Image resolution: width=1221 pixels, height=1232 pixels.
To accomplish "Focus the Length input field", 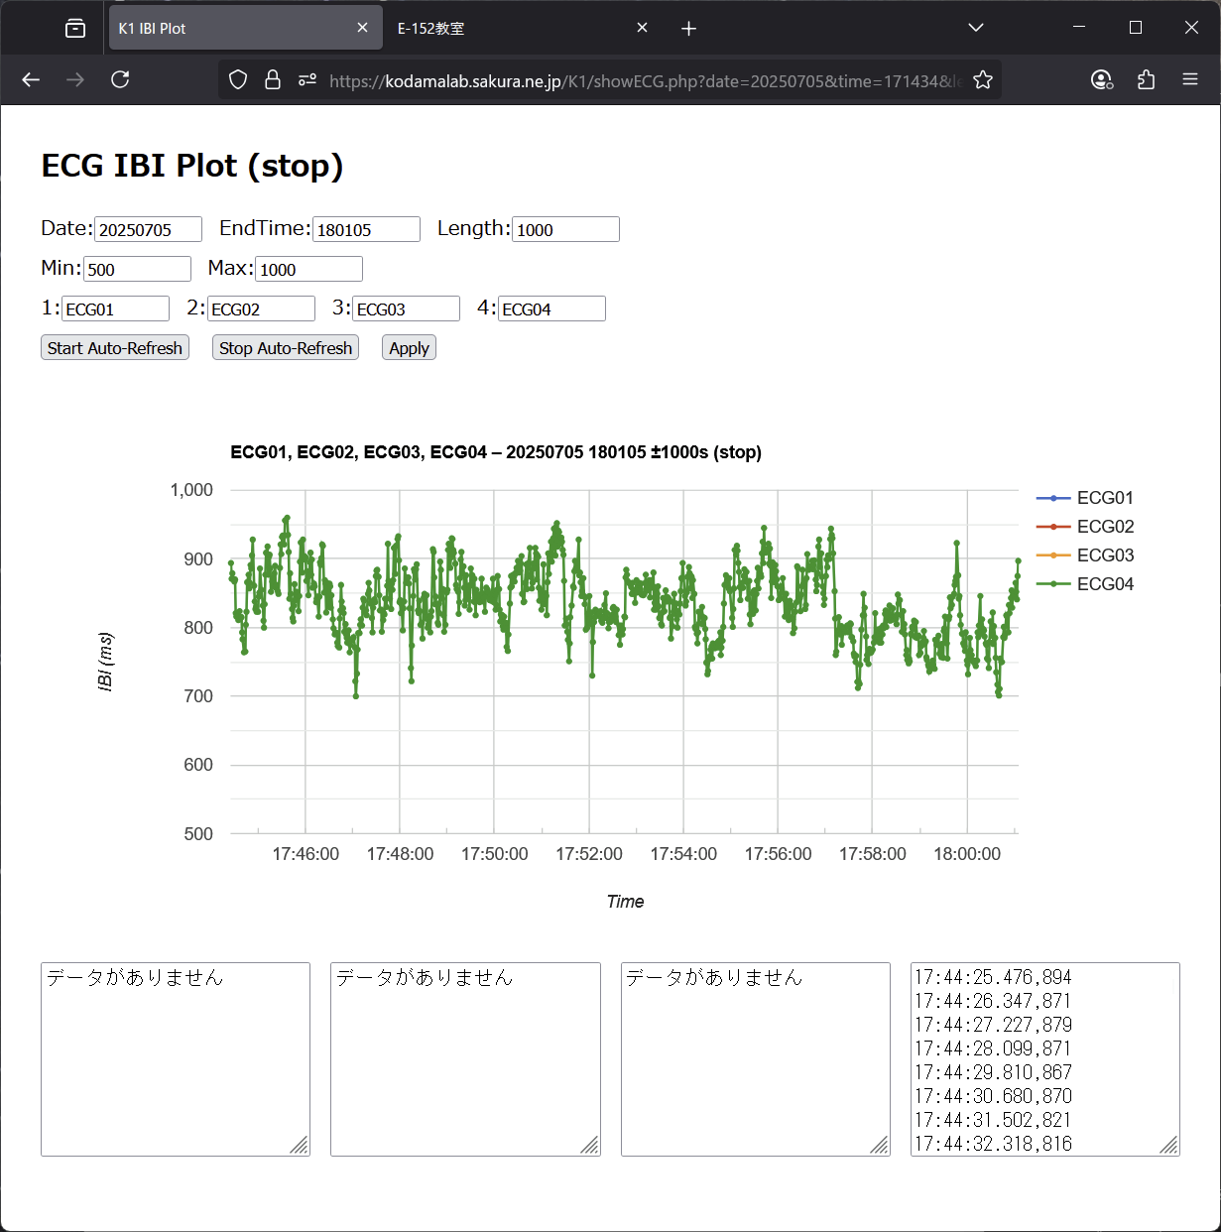I will click(x=565, y=229).
